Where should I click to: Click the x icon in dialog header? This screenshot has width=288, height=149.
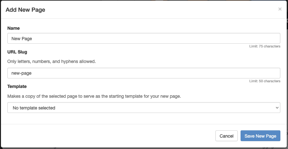tap(280, 9)
